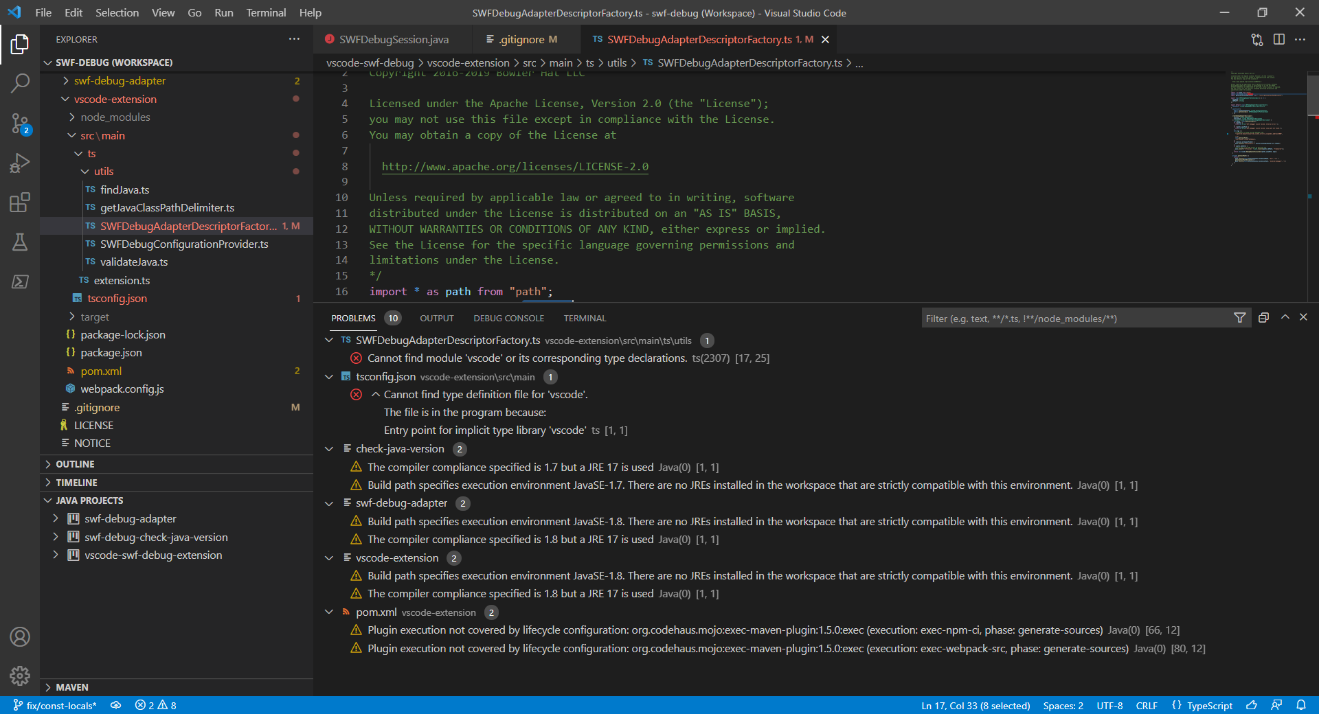1319x714 pixels.
Task: Toggle the Problems filter funnel
Action: coord(1239,318)
